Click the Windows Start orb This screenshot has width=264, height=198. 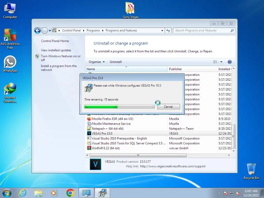pyautogui.click(x=7, y=193)
